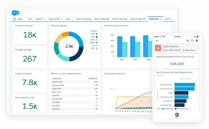This screenshot has width=209, height=129.
Task: Click the 267 Average Deal Age value
Action: click(30, 59)
